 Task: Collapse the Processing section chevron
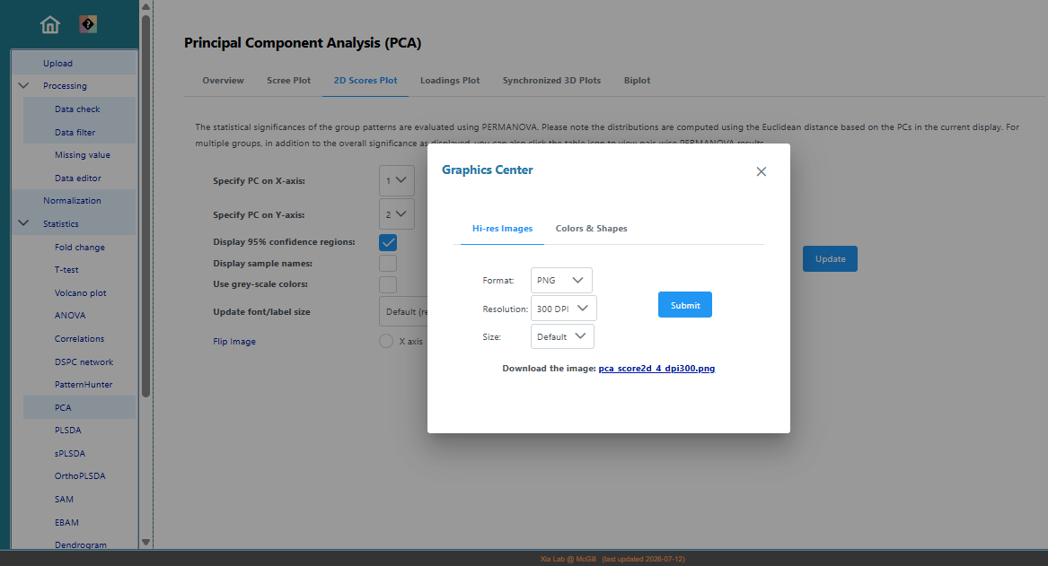pos(23,85)
